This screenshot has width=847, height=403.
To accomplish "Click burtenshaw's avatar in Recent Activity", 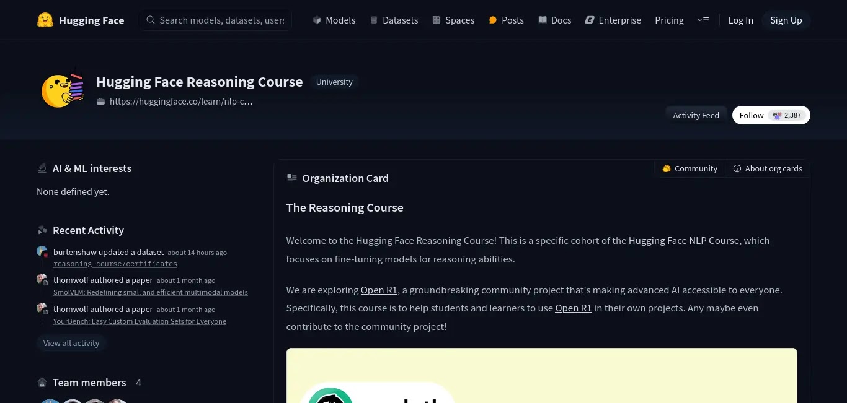I will click(x=42, y=251).
